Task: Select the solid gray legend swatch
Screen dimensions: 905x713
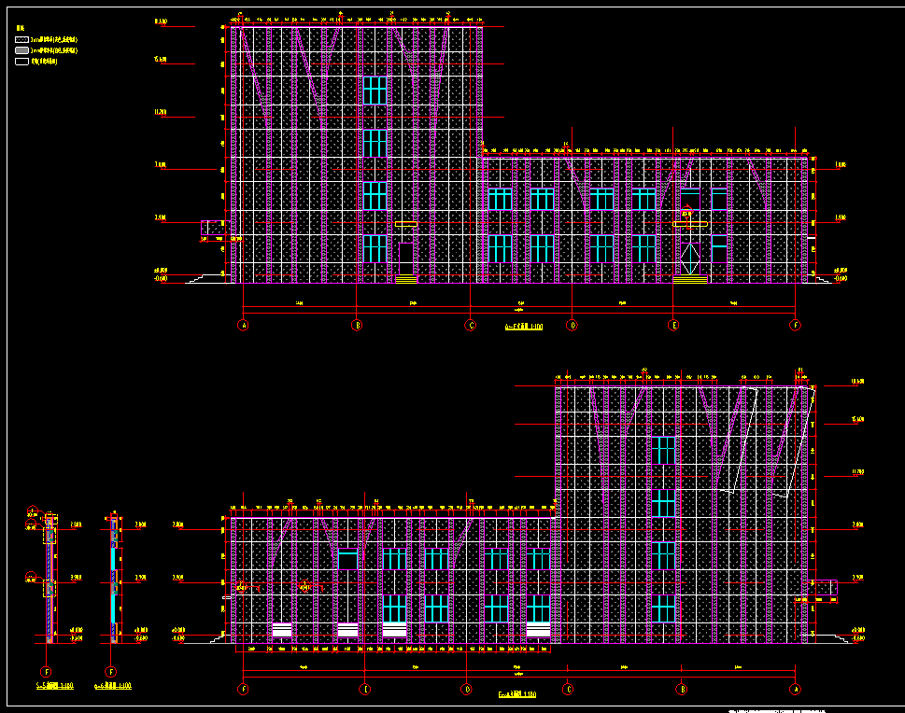Action: tap(21, 50)
